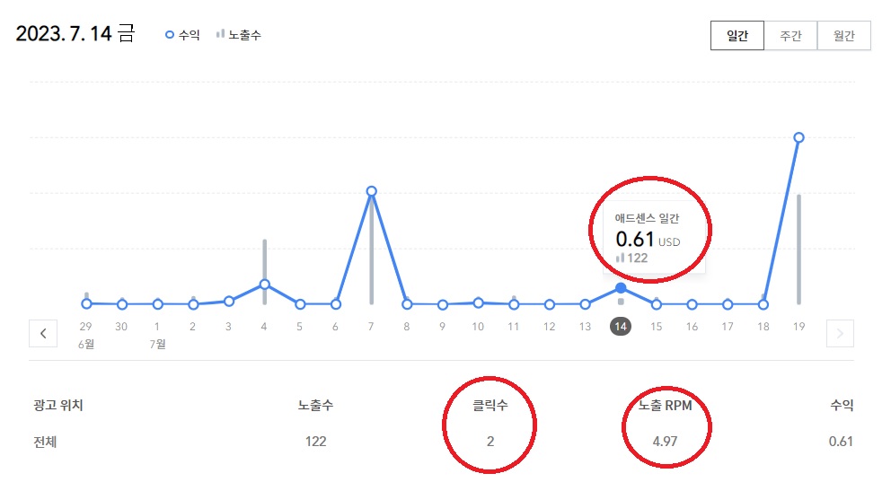Image resolution: width=891 pixels, height=482 pixels.
Task: Click date label 29 on the axis
Action: click(x=86, y=327)
